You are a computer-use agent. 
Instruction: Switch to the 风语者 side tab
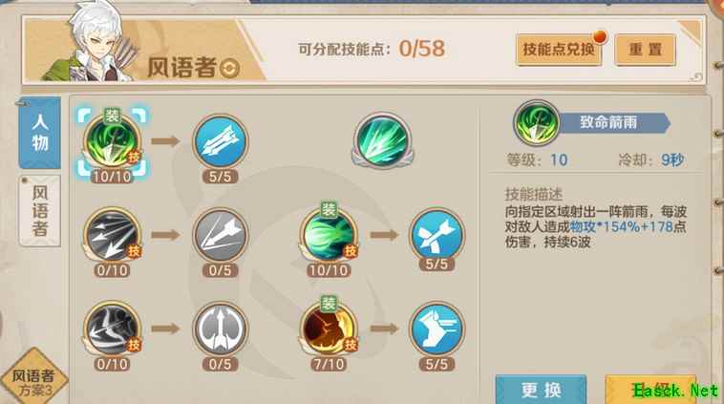coord(40,210)
